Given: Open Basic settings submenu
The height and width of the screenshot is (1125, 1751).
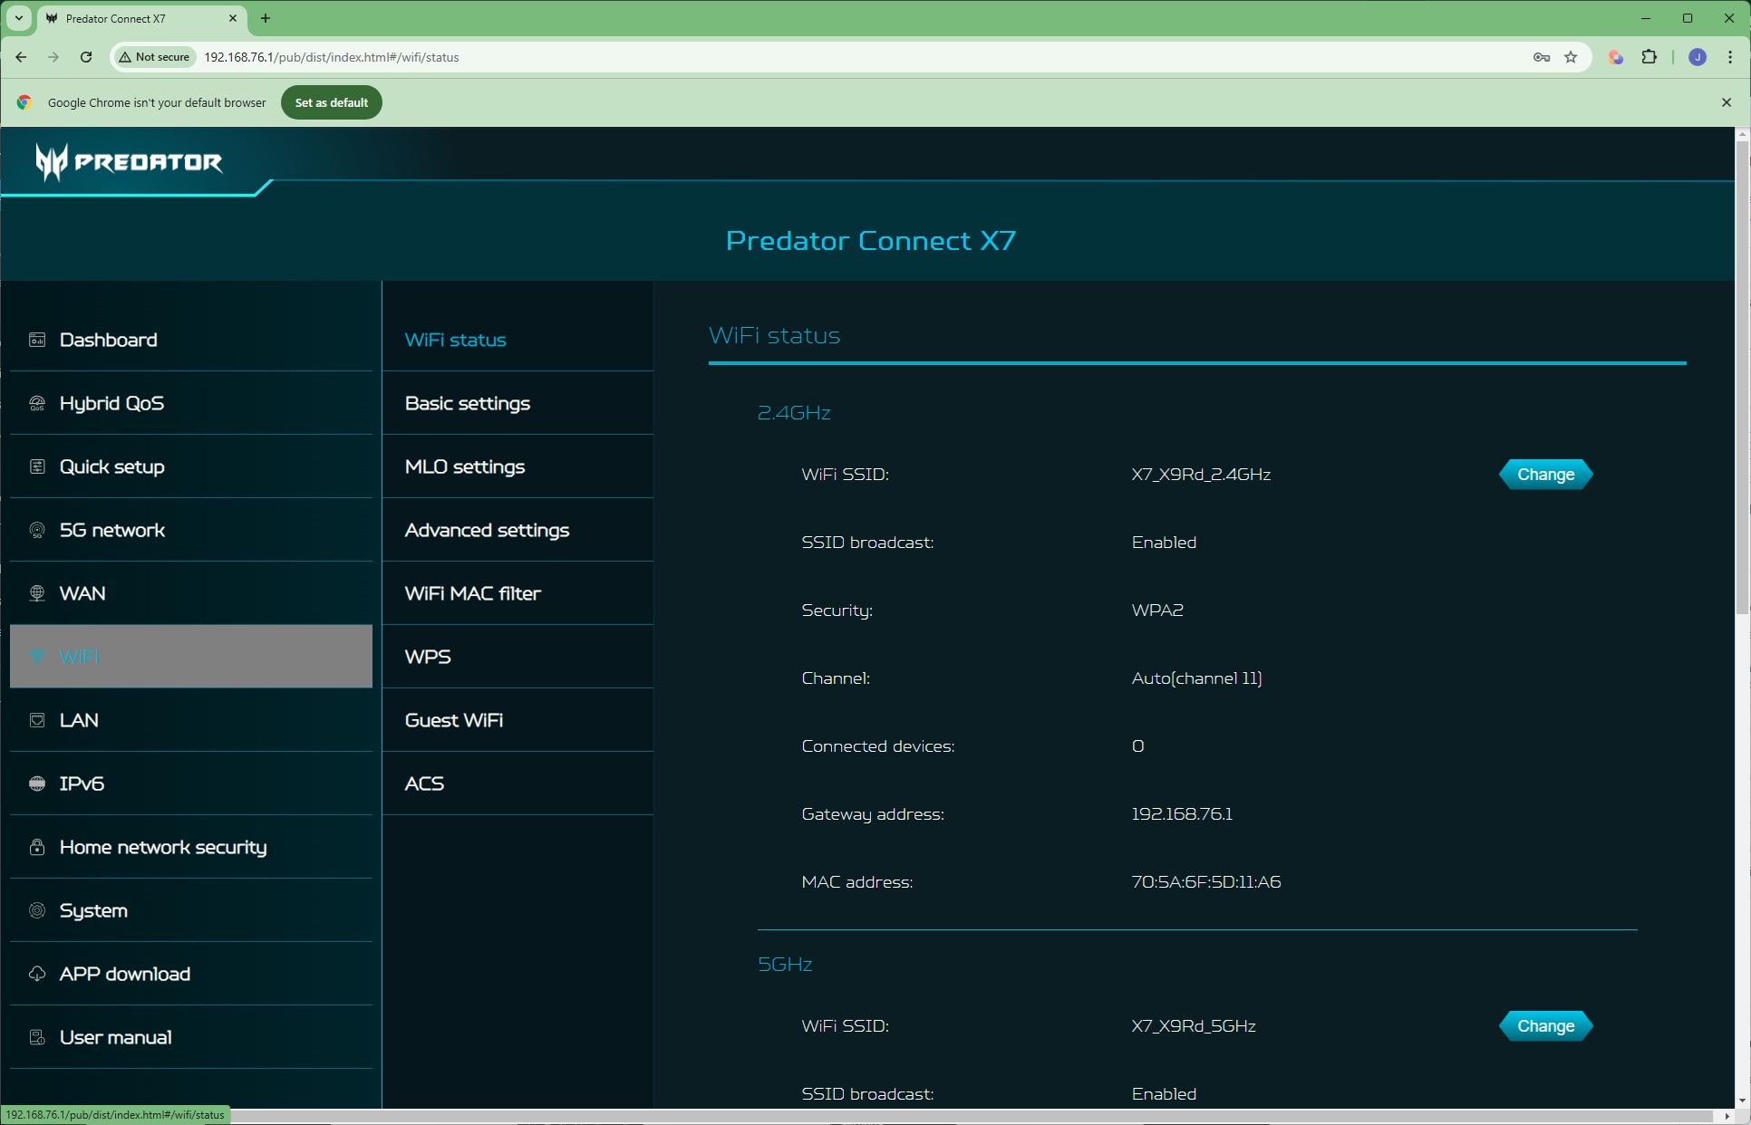Looking at the screenshot, I should [x=467, y=403].
